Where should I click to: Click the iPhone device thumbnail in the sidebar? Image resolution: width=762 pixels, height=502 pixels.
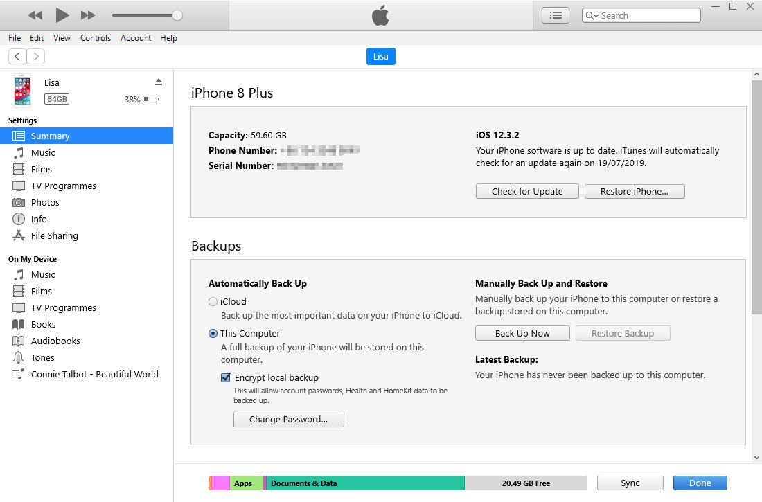22,90
